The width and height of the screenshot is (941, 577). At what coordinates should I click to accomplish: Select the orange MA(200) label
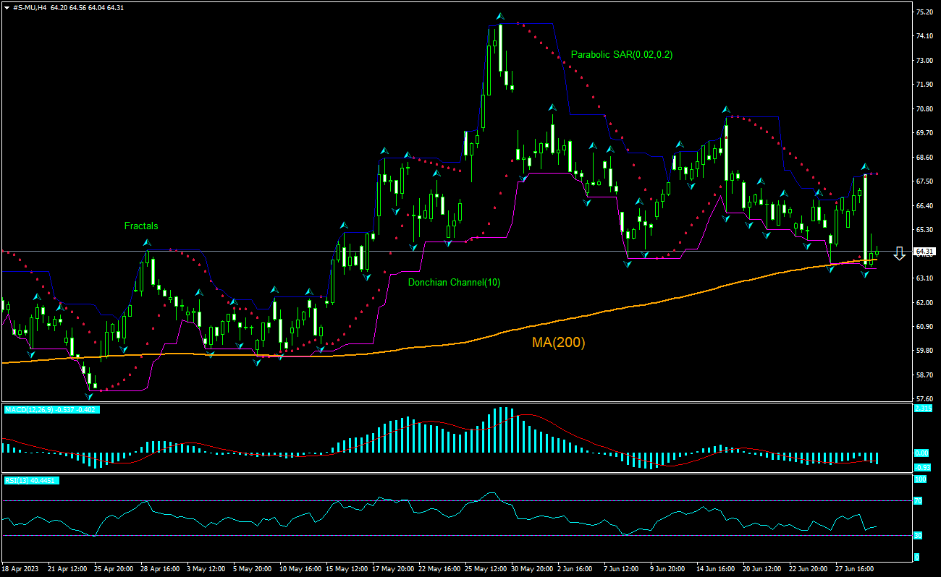coord(558,343)
